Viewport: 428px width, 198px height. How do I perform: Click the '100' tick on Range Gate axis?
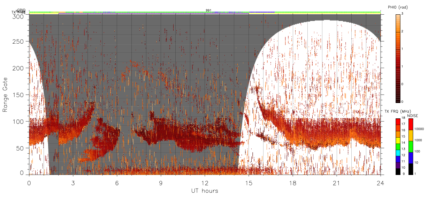coord(19,122)
